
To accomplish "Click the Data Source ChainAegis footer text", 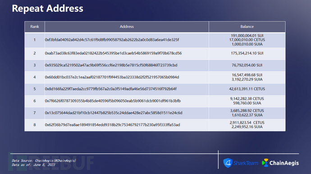I will coord(44,161).
